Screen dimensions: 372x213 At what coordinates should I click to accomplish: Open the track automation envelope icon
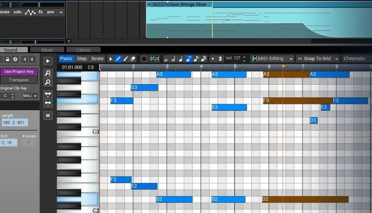pyautogui.click(x=30, y=12)
